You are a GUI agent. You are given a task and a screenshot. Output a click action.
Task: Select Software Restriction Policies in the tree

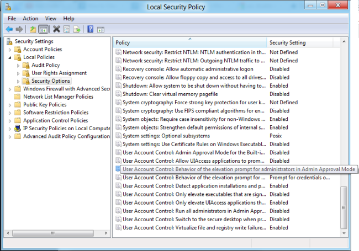(56, 113)
